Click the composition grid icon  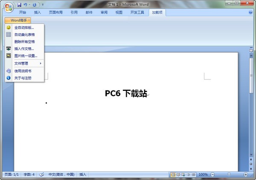coord(9,49)
